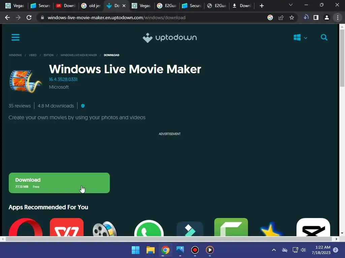Open the Opera recommended app
This screenshot has height=258, width=345.
26,227
